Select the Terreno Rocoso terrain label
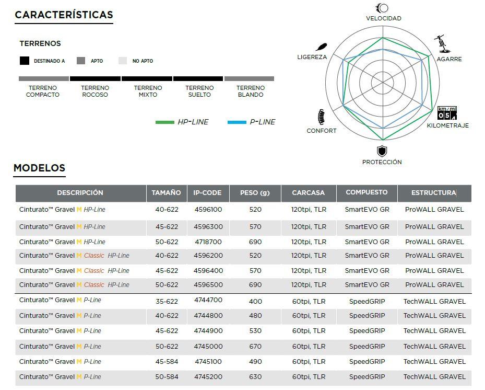This screenshot has height=390, width=485. [x=95, y=91]
